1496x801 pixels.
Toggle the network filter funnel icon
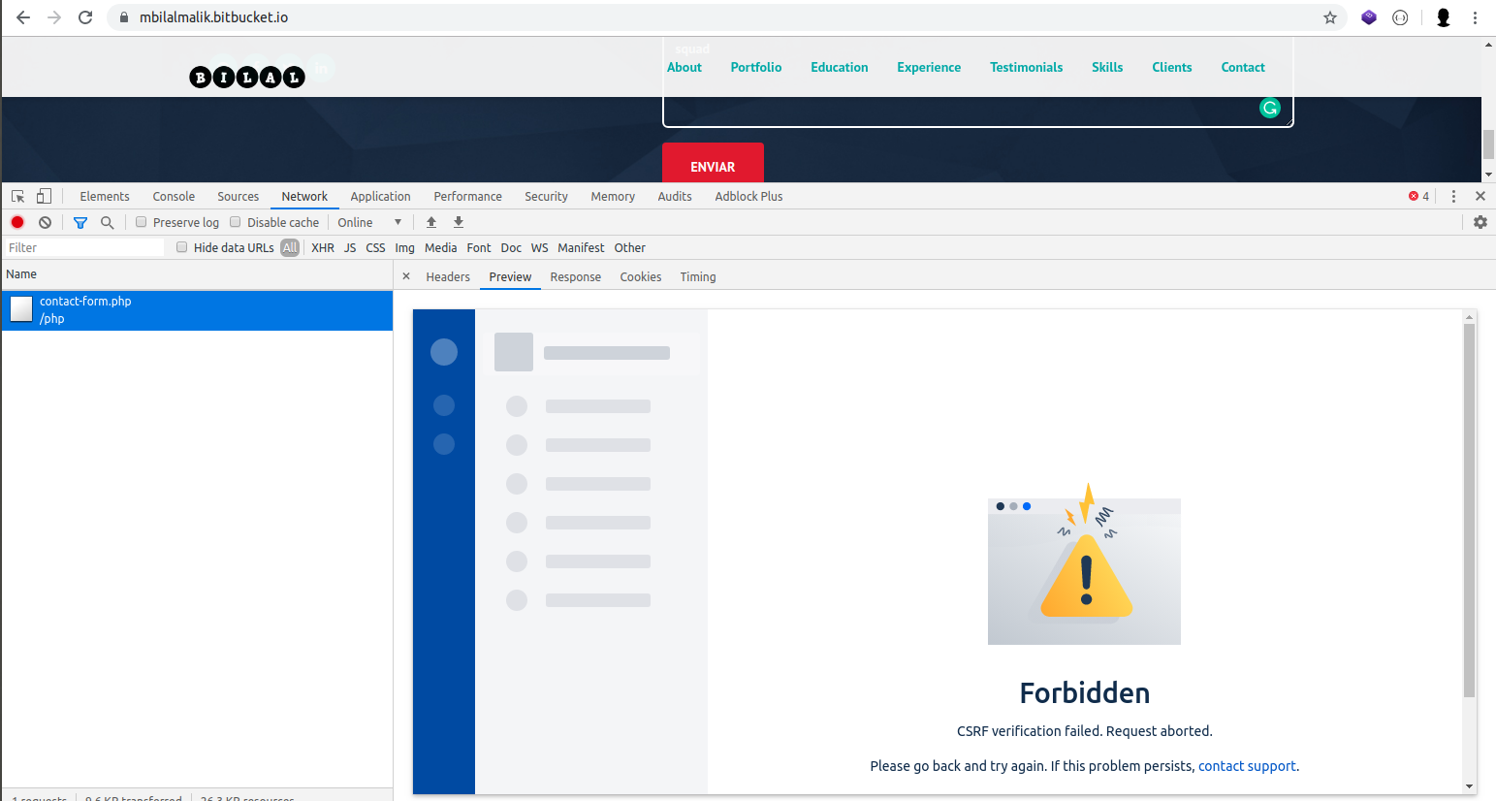point(80,222)
